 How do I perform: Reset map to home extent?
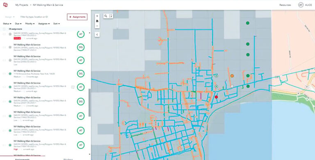[x=97, y=21]
